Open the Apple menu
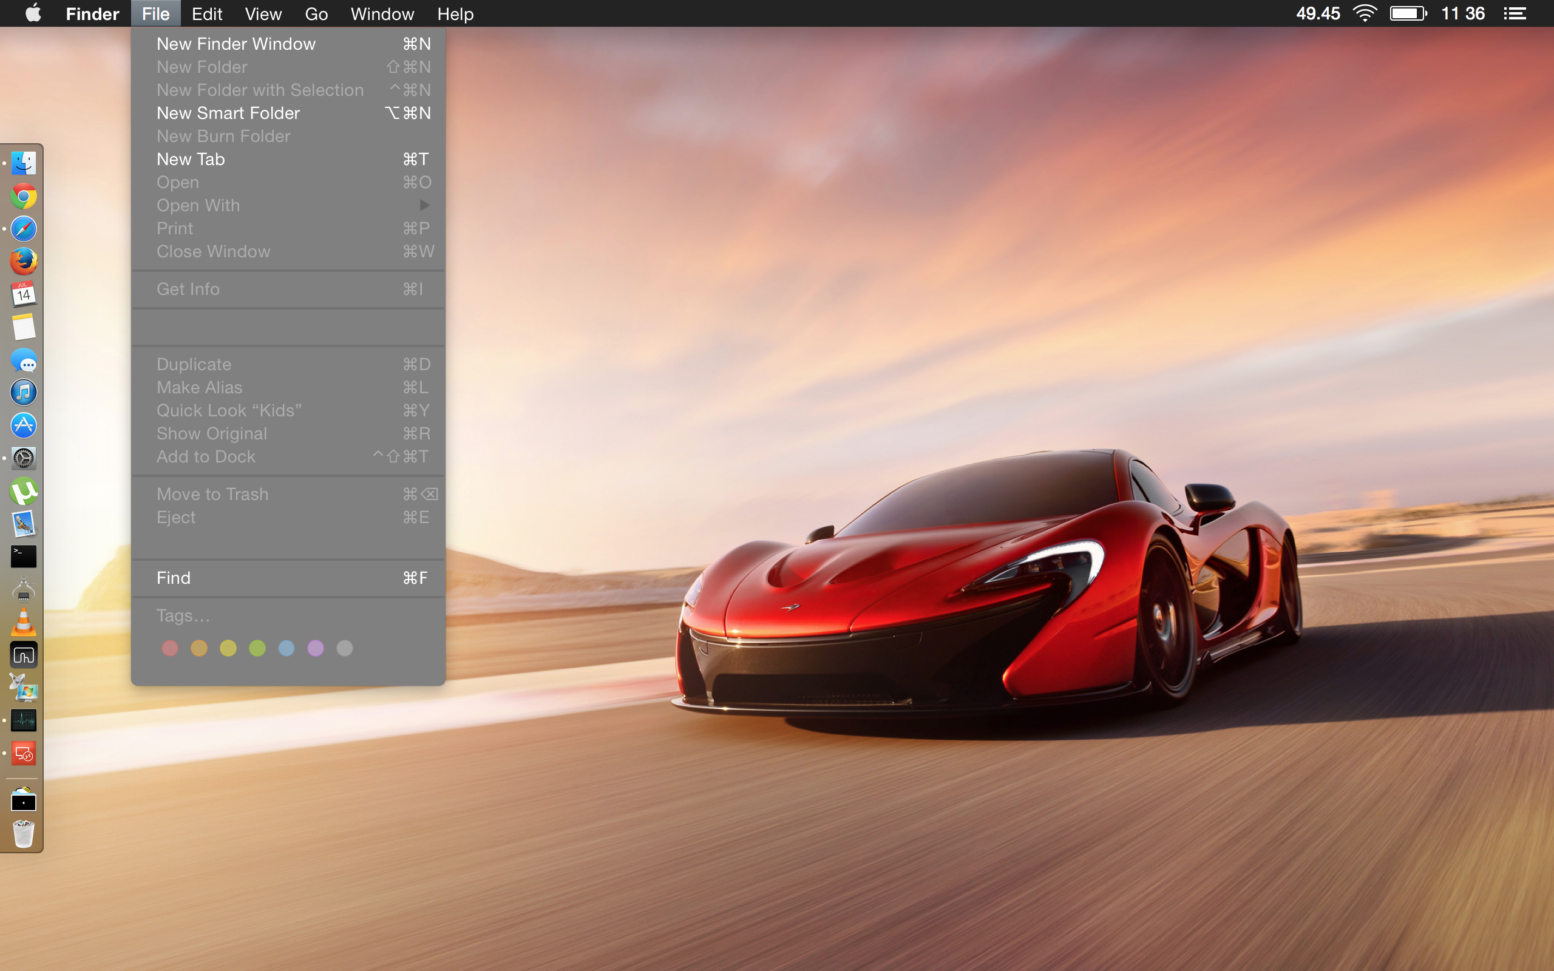This screenshot has width=1554, height=971. [x=33, y=13]
